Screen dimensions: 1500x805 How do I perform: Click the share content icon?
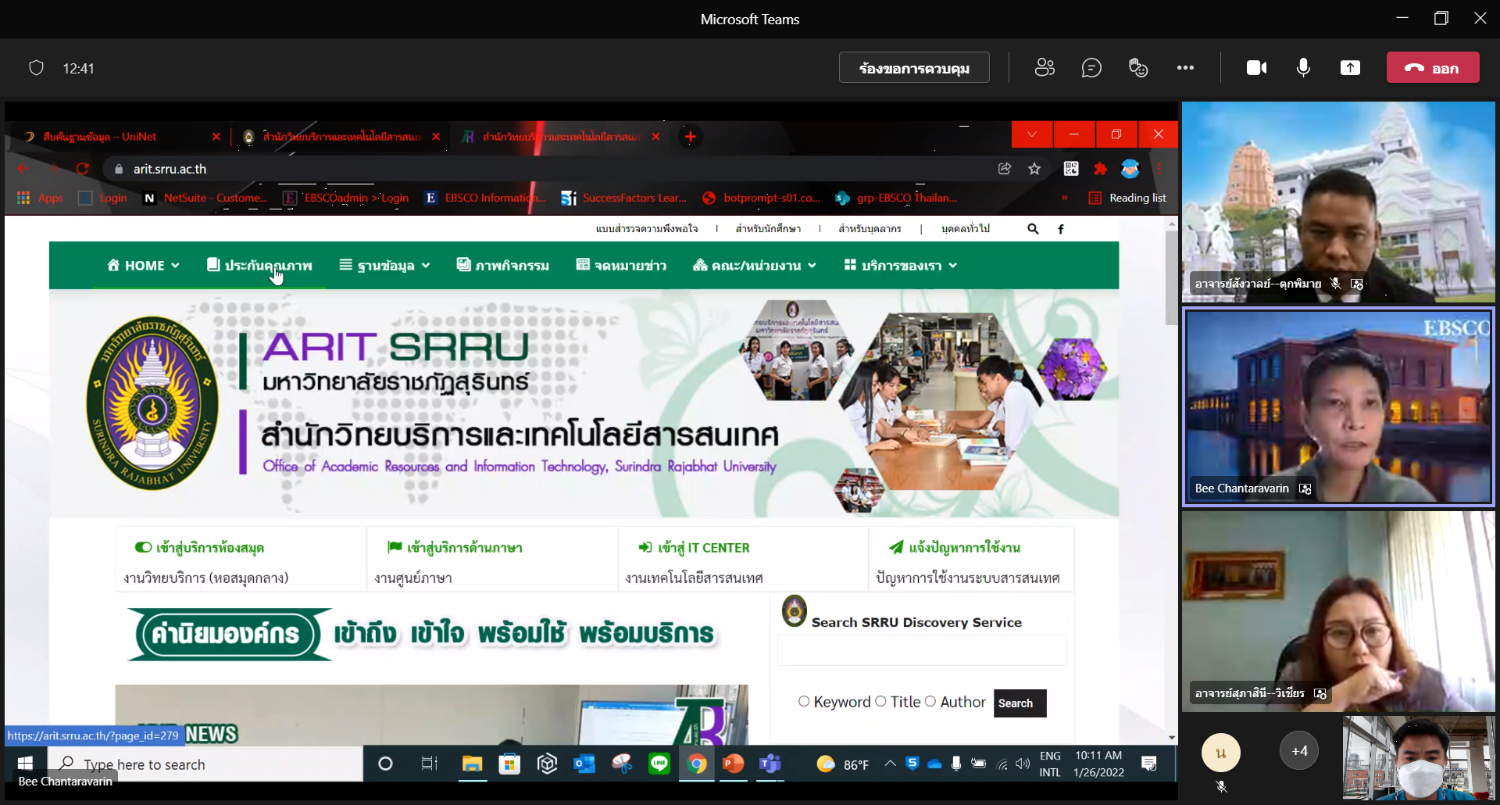[1350, 68]
